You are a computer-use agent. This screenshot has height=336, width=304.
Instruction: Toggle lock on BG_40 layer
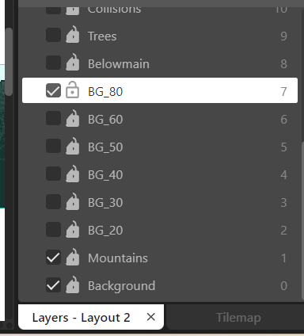[72, 174]
